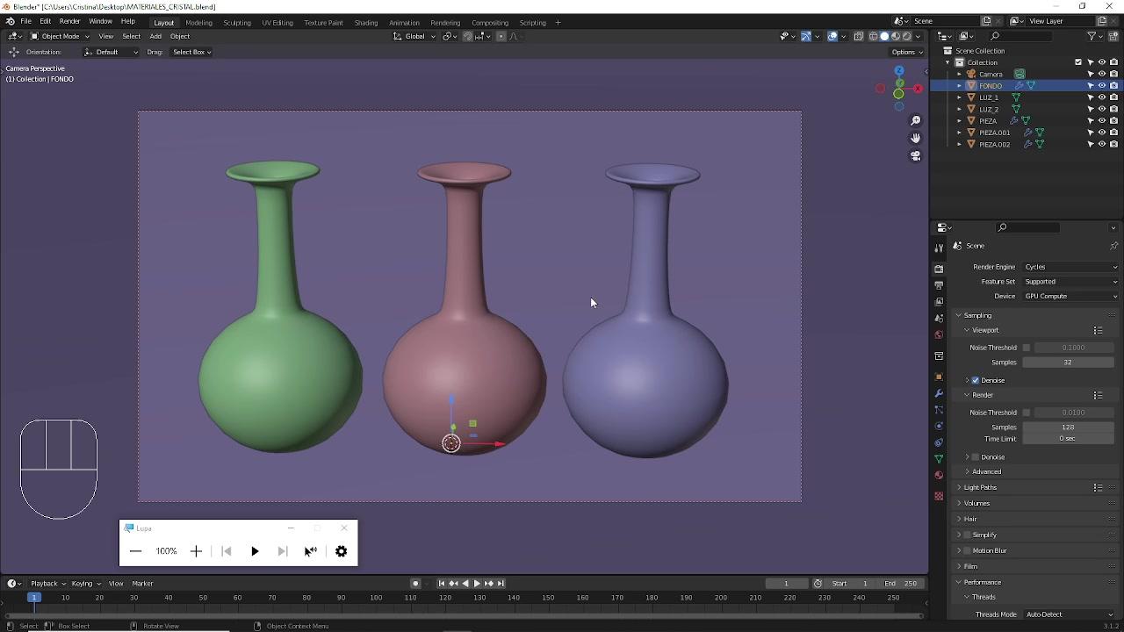The height and width of the screenshot is (632, 1124).
Task: Click the Lupa magnifier settings gear
Action: [x=341, y=551]
